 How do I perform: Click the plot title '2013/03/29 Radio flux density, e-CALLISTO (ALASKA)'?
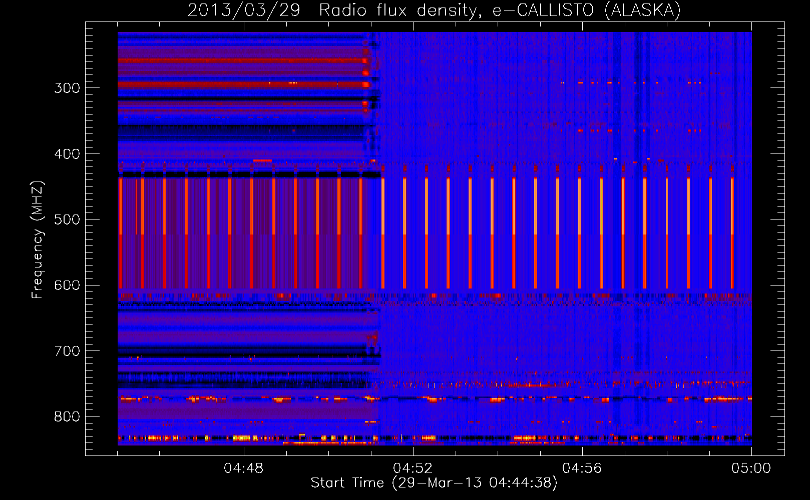tap(434, 10)
